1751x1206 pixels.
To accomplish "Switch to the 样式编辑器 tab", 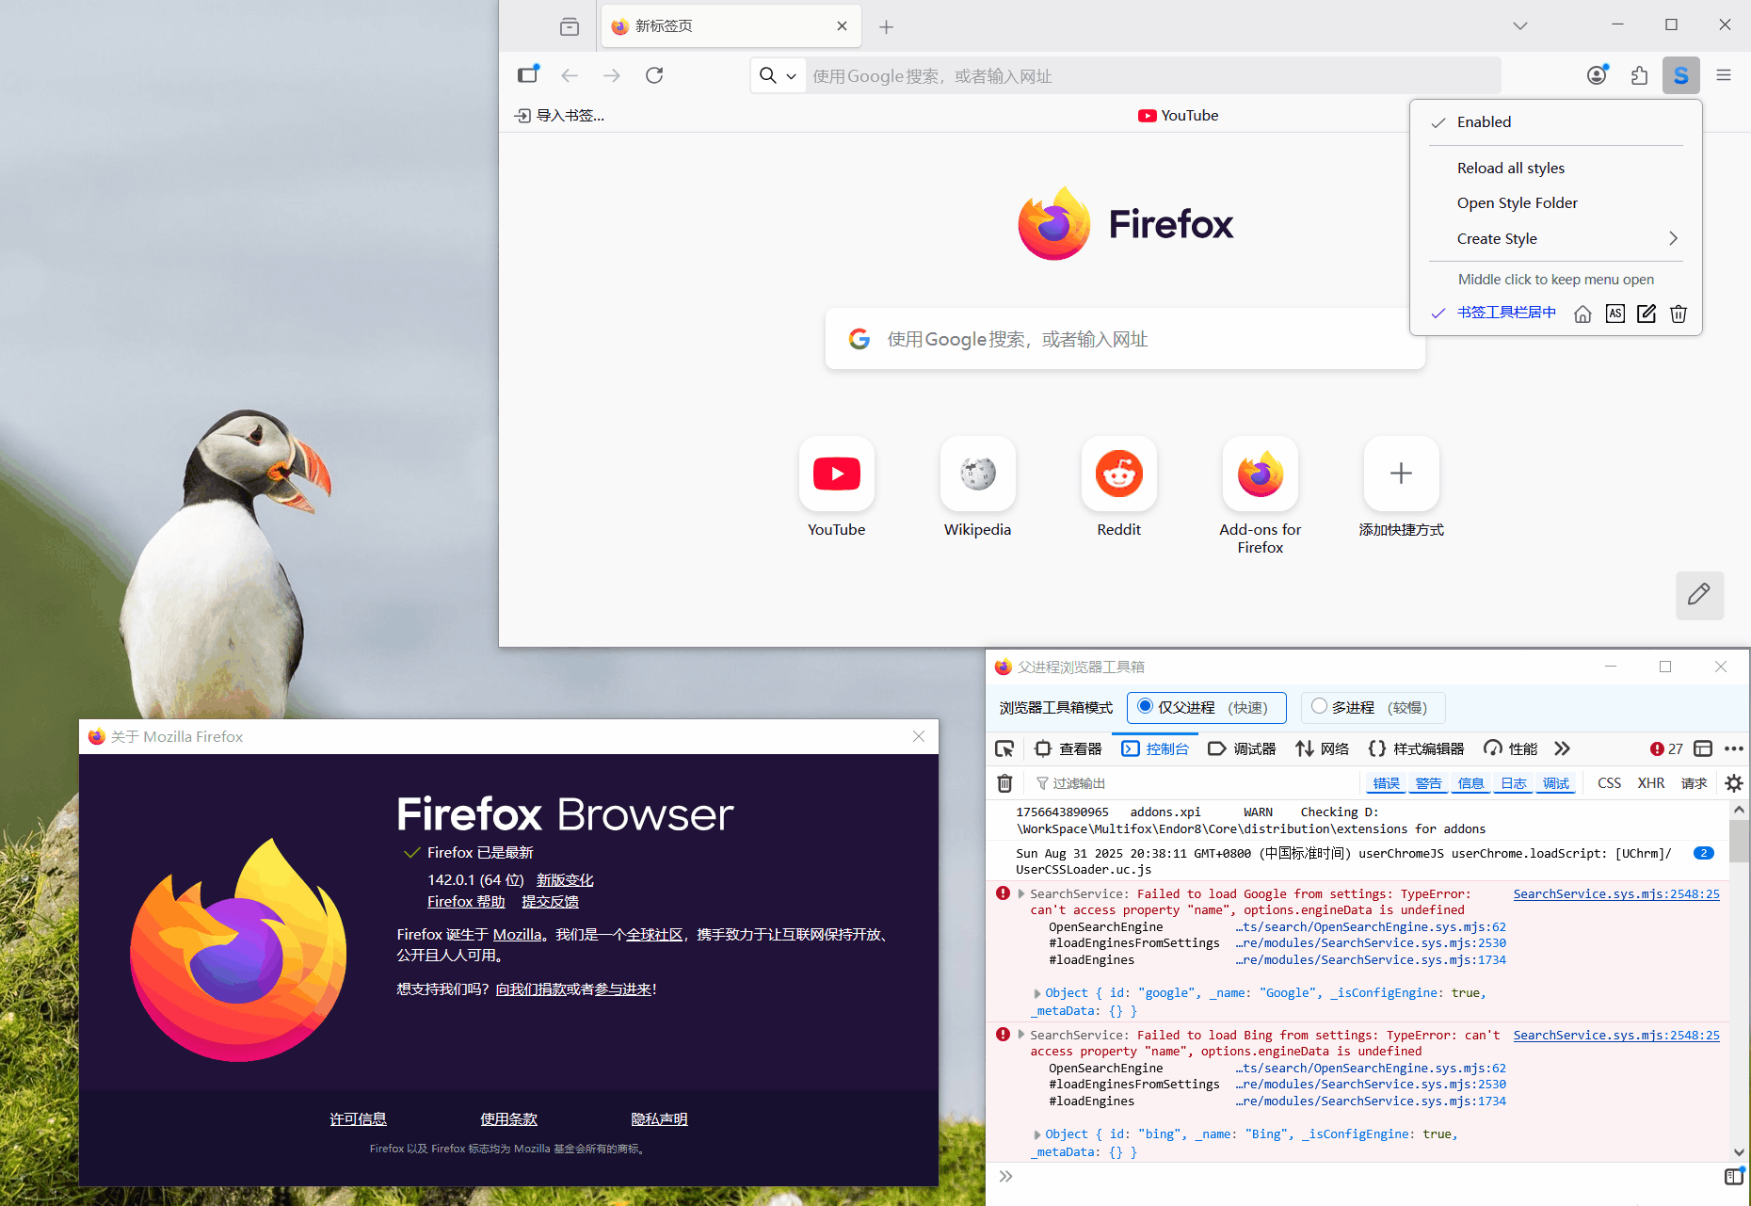I will coord(1416,748).
